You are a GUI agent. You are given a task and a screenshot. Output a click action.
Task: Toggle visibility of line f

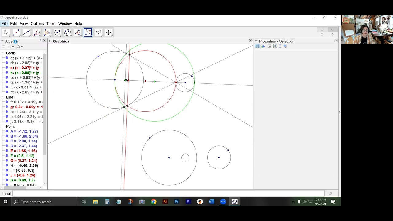[x=7, y=102]
